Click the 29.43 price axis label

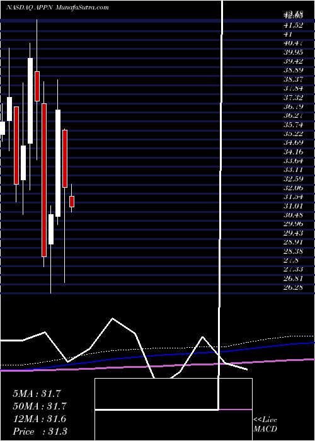(x=294, y=233)
